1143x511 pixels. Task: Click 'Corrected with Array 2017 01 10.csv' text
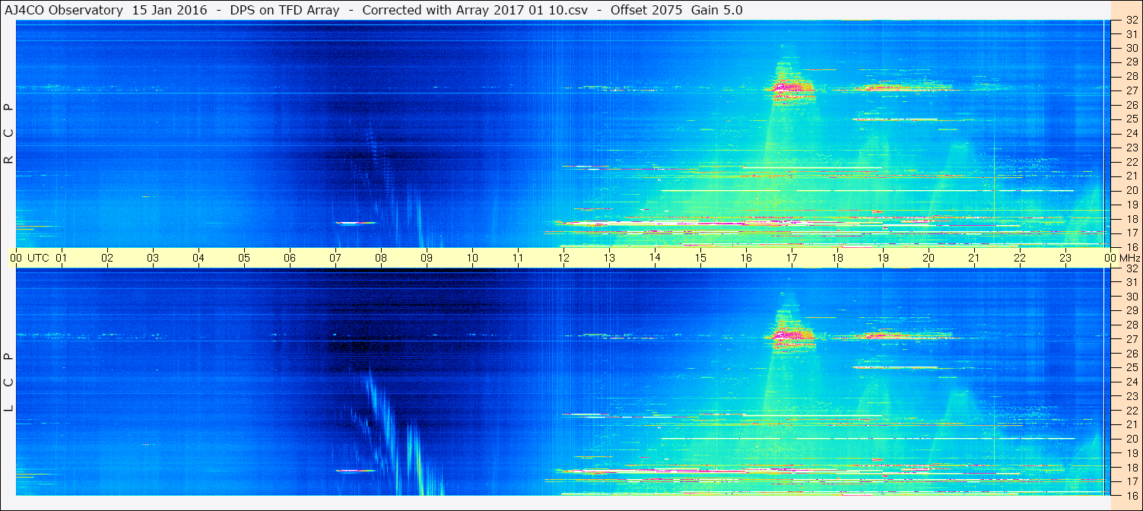click(x=475, y=10)
